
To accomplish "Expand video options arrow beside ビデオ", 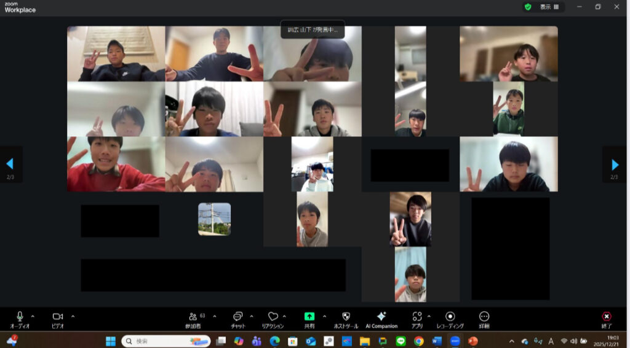I will click(x=73, y=316).
